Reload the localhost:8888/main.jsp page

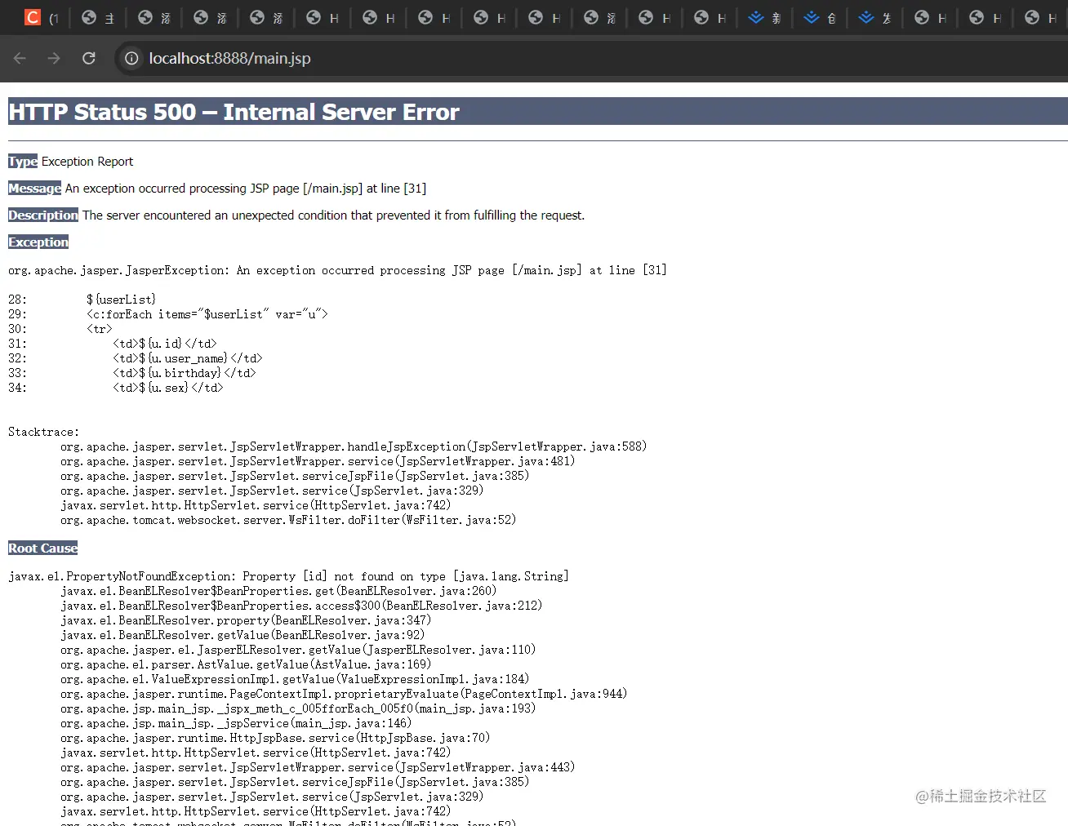coord(89,58)
